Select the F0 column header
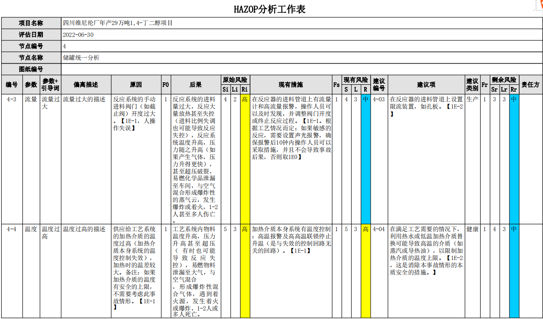This screenshot has width=543, height=319. point(166,85)
